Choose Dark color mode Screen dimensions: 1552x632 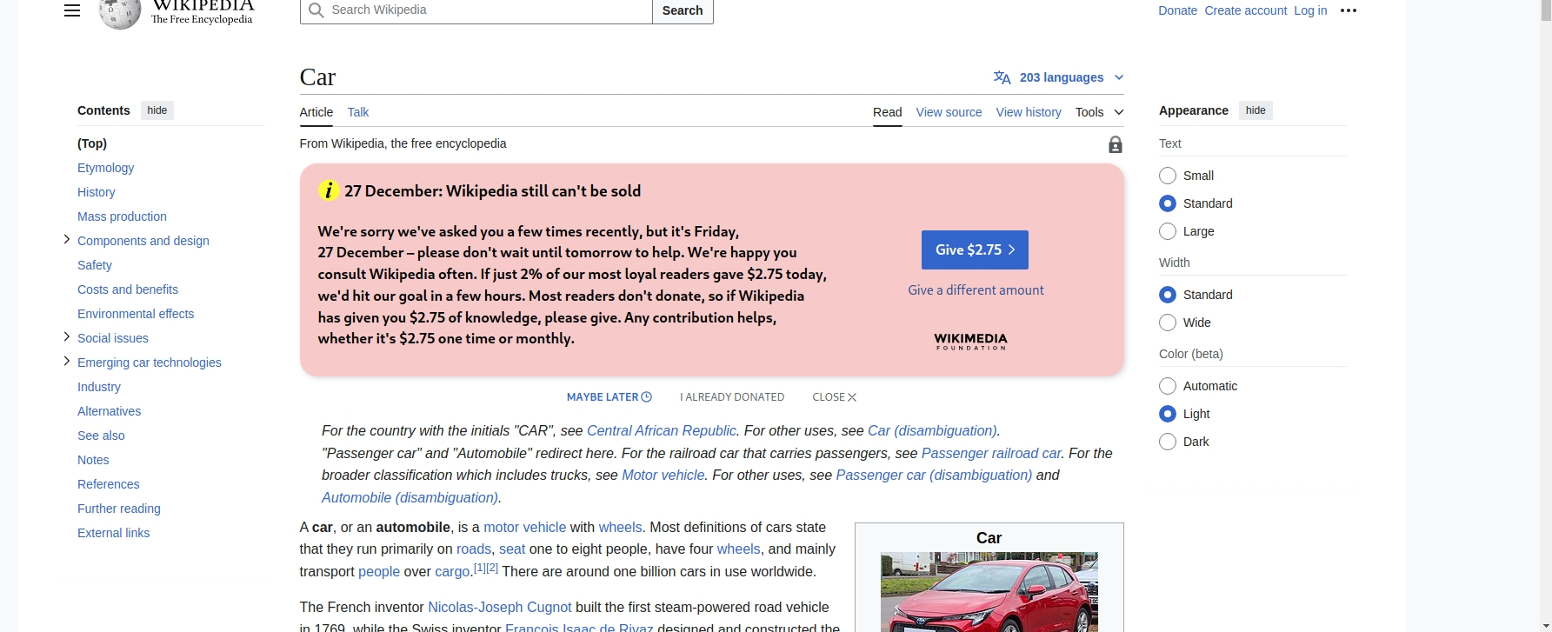coord(1168,442)
